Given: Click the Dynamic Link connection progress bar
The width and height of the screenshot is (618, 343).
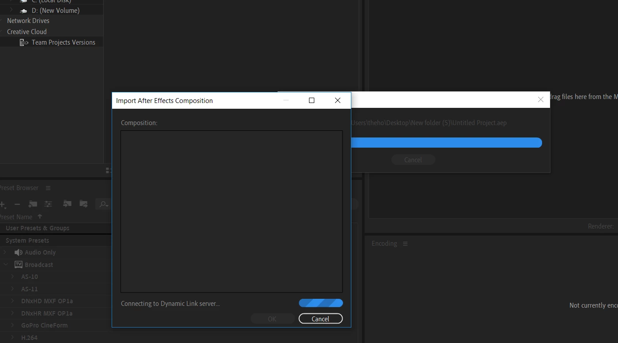Looking at the screenshot, I should (x=320, y=303).
